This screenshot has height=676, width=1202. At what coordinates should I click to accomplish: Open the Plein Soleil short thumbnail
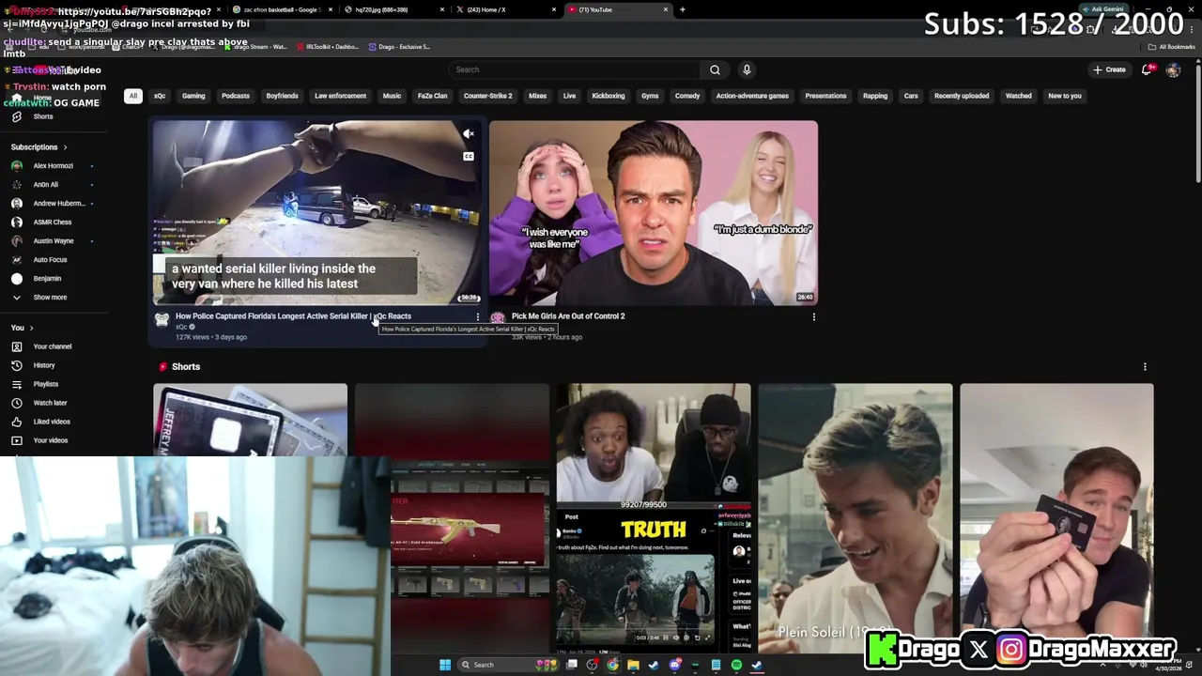(x=855, y=517)
